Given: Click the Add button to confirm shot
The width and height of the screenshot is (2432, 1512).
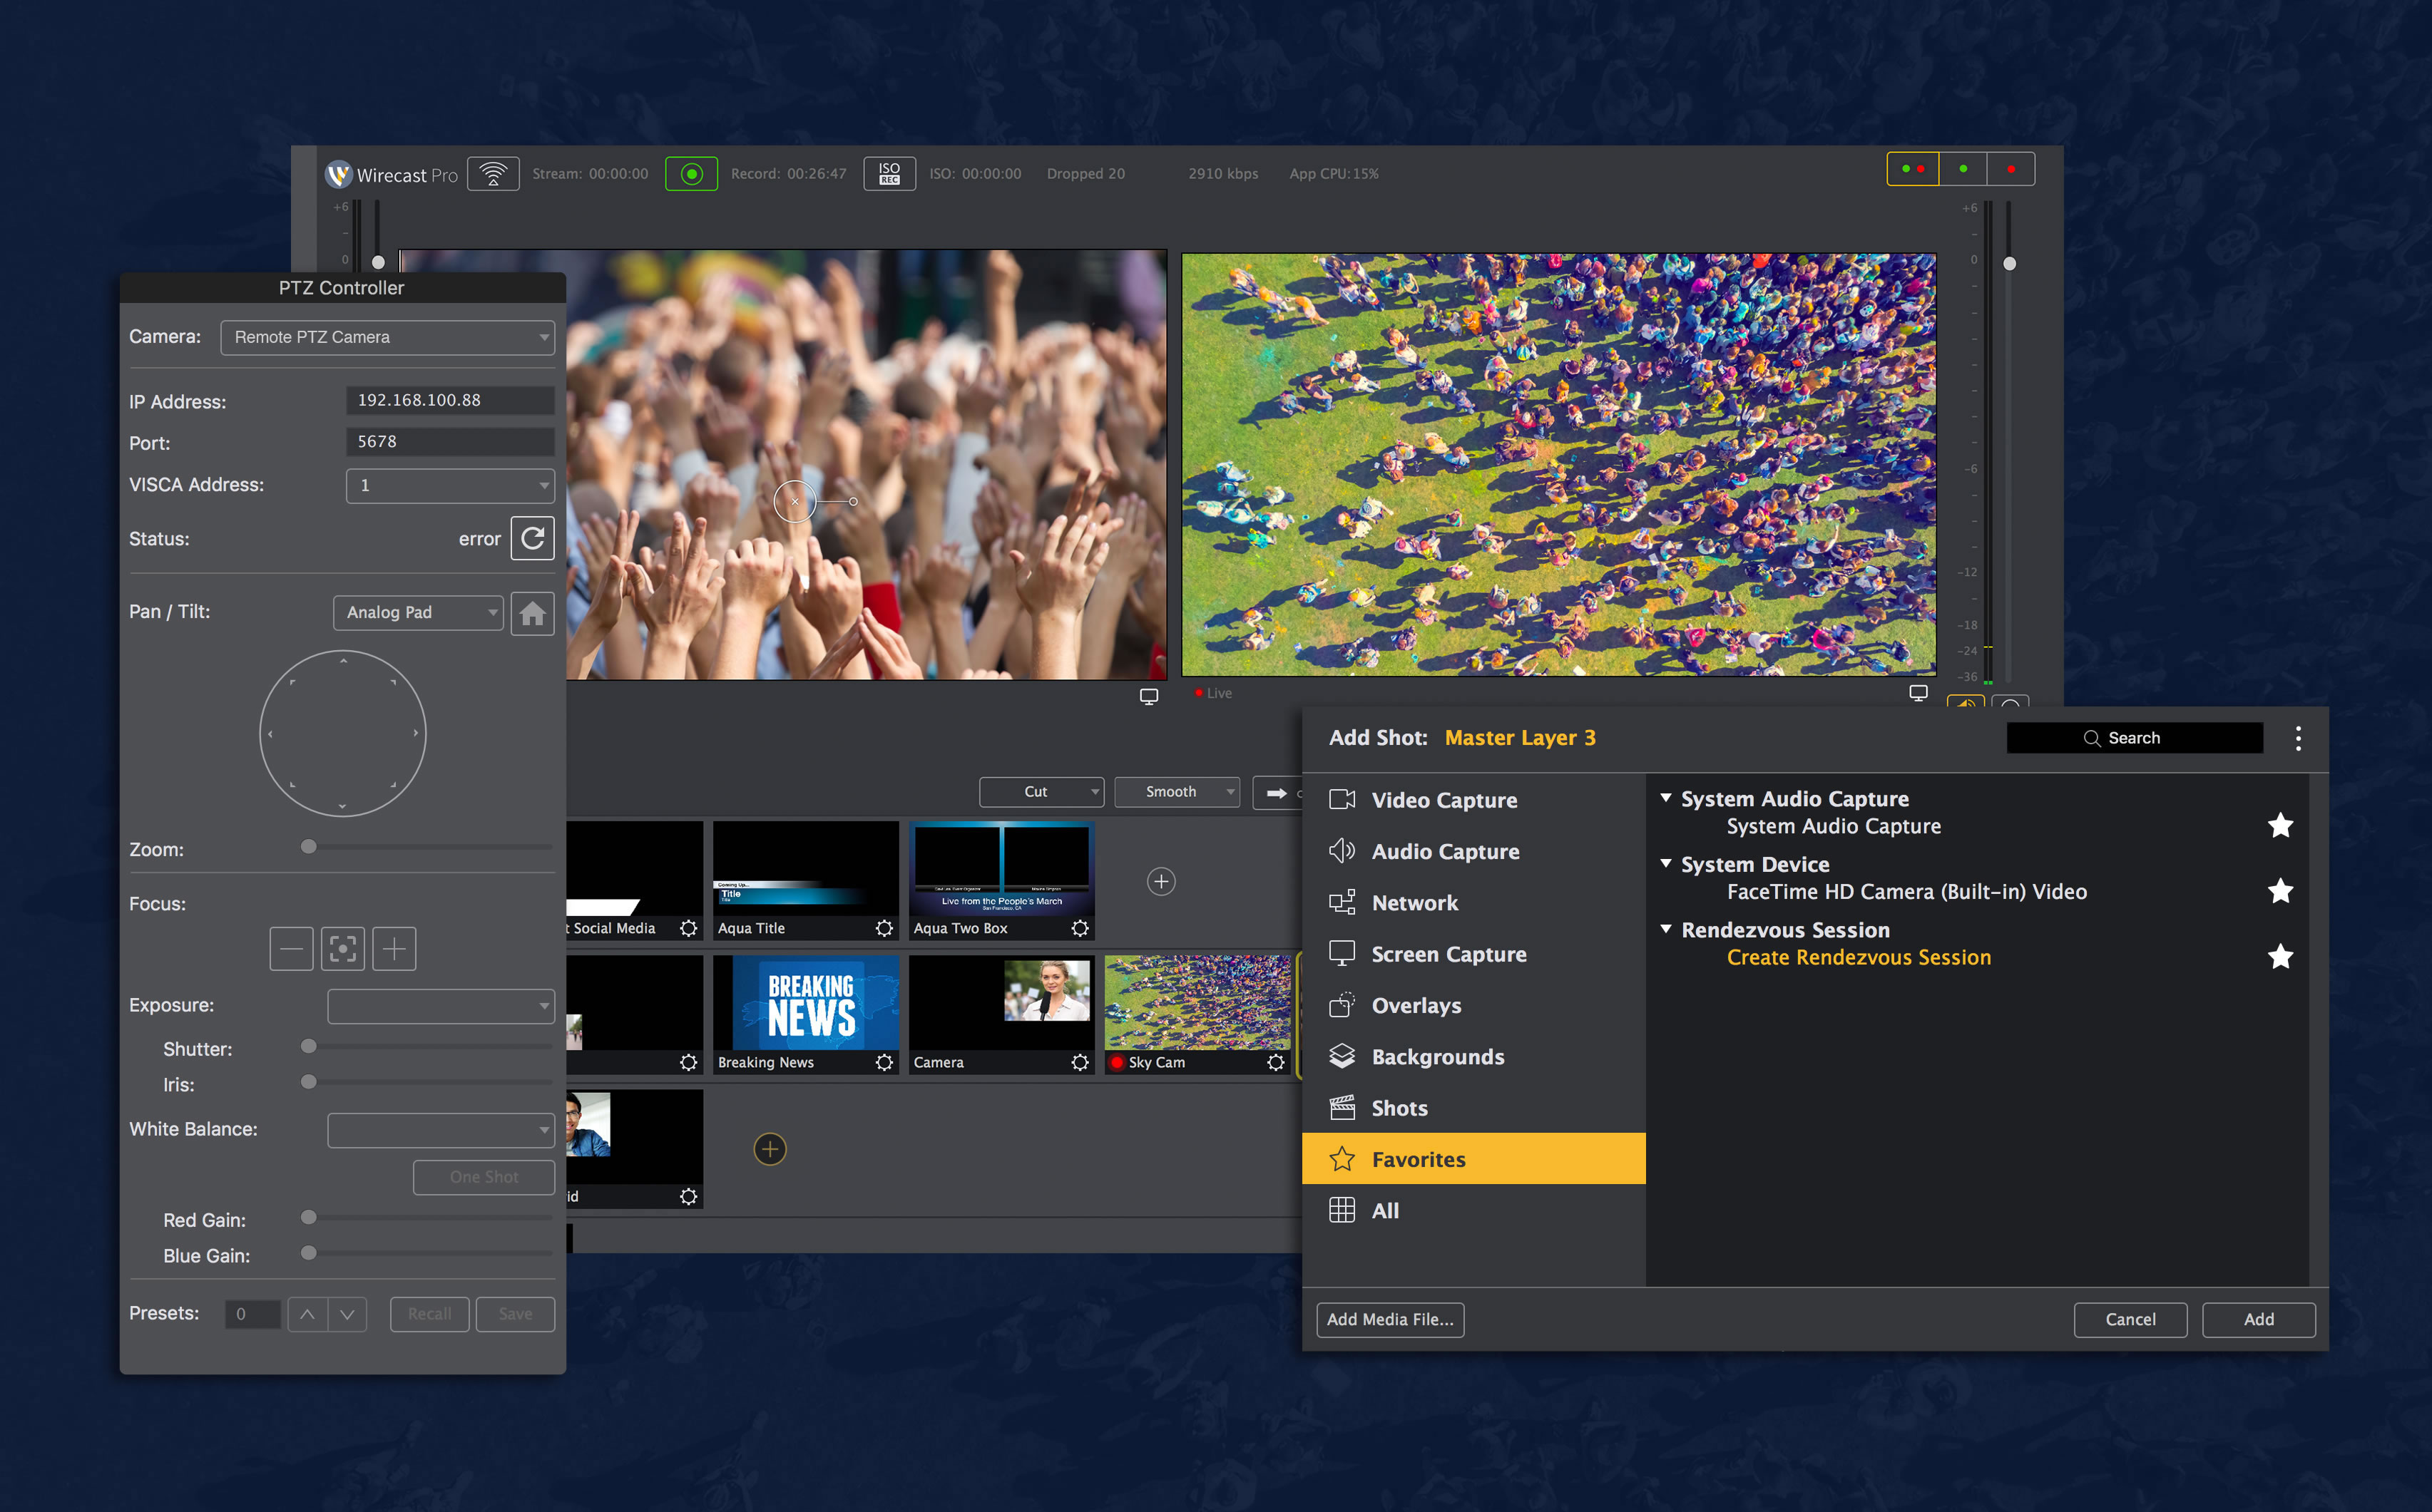Looking at the screenshot, I should click(2258, 1319).
